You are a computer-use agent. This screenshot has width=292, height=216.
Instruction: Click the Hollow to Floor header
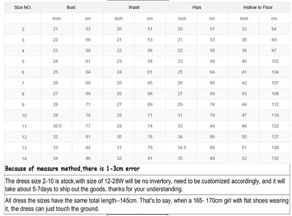point(258,7)
